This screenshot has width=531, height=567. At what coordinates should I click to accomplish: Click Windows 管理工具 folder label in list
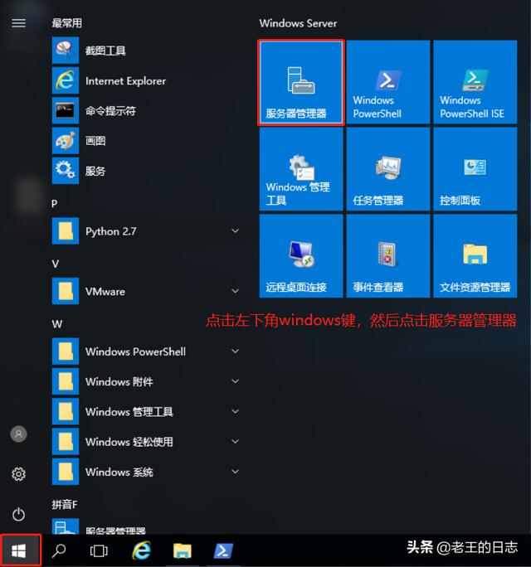coord(129,411)
